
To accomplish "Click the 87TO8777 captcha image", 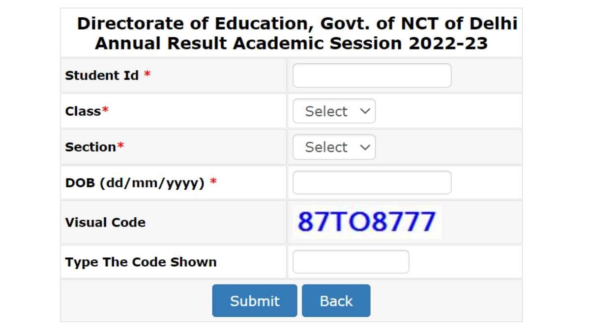I will pos(367,222).
